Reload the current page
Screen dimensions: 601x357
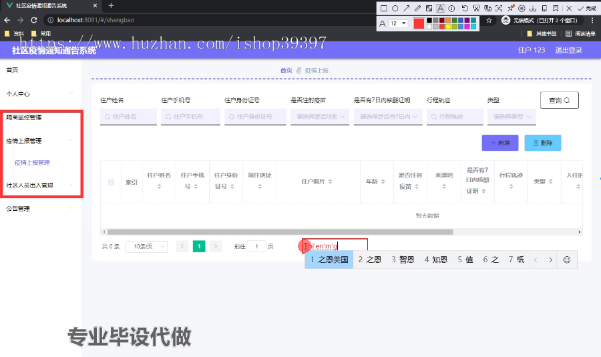click(34, 20)
